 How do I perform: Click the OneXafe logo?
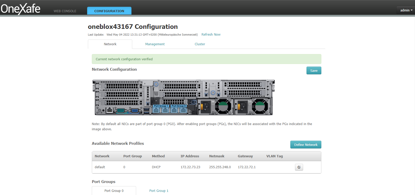[x=21, y=9]
